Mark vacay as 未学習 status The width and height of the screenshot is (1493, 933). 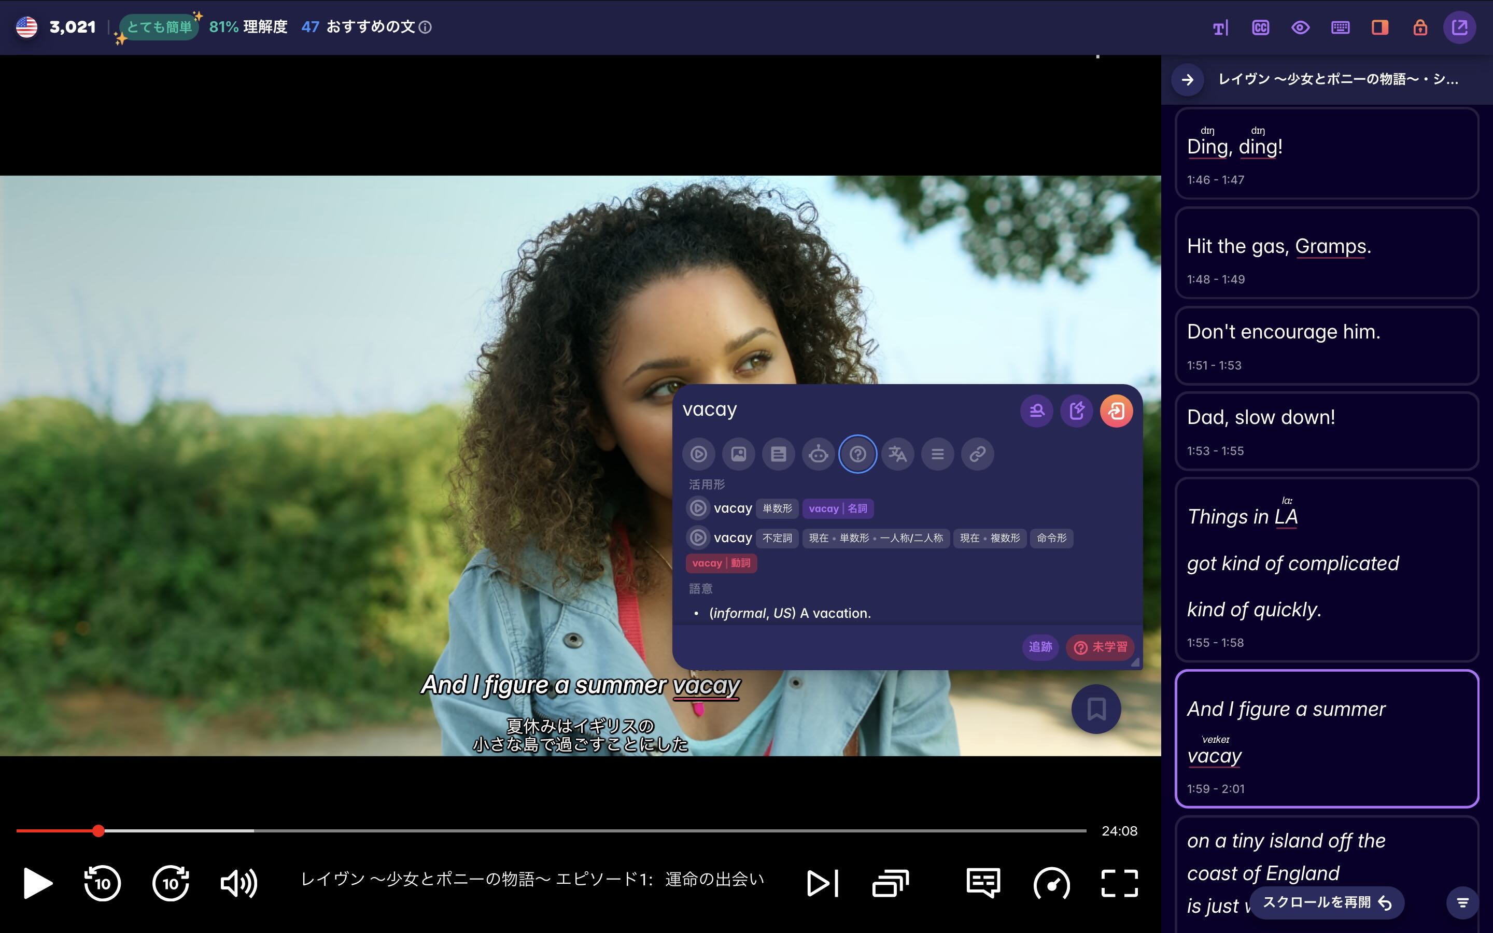[1101, 647]
